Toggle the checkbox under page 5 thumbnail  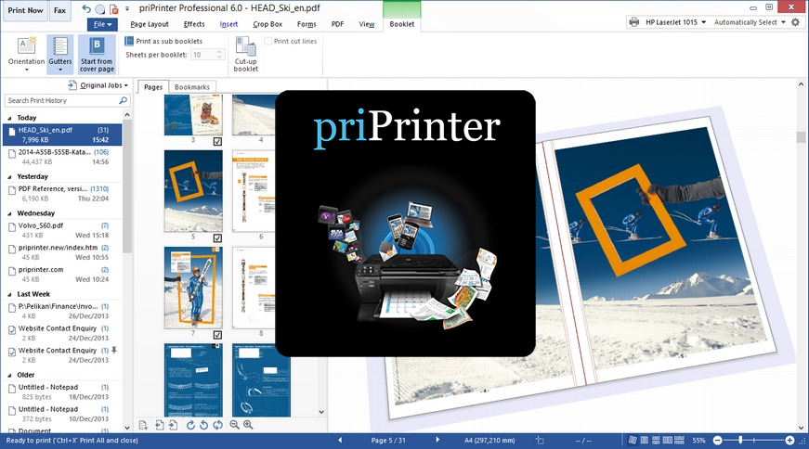pyautogui.click(x=217, y=238)
